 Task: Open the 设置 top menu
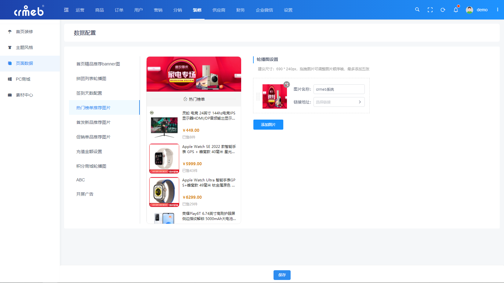288,10
